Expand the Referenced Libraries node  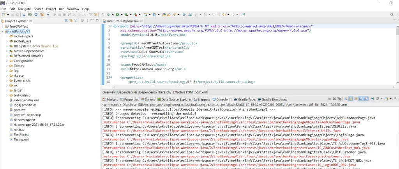point(7,56)
